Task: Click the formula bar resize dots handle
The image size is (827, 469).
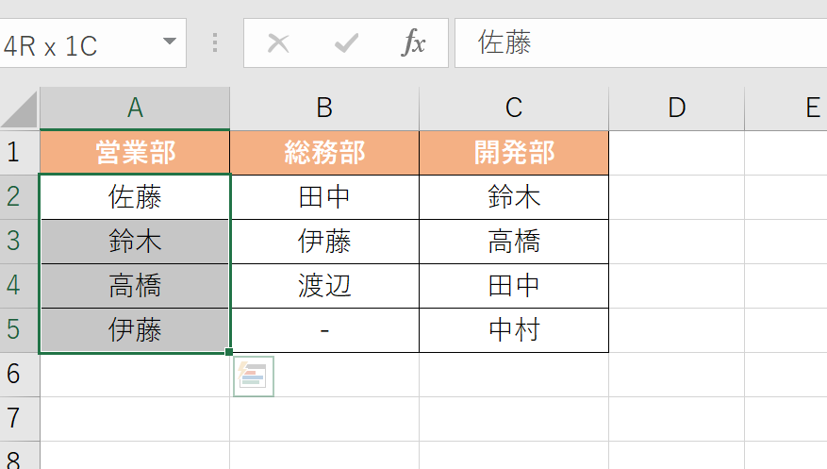Action: (215, 43)
